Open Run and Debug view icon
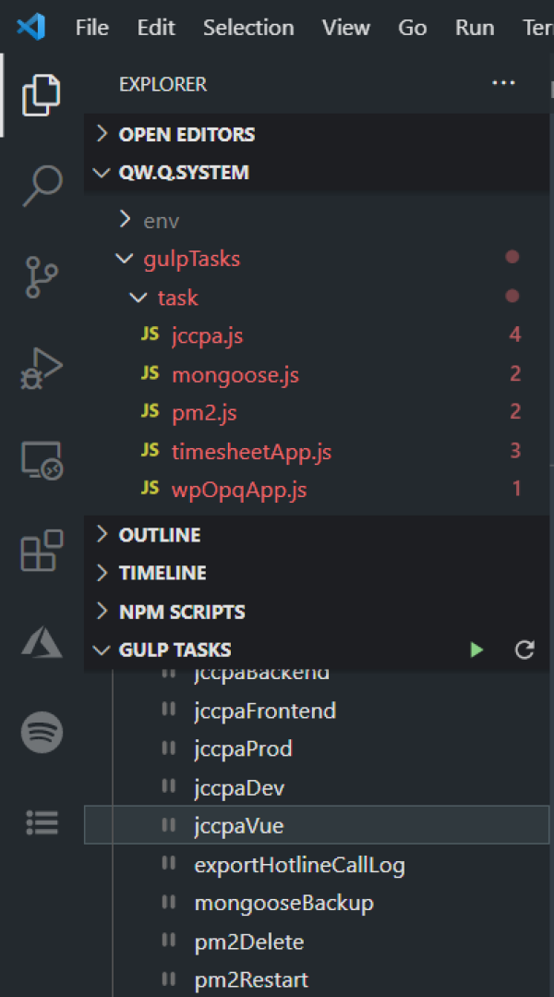554x997 pixels. (x=42, y=368)
